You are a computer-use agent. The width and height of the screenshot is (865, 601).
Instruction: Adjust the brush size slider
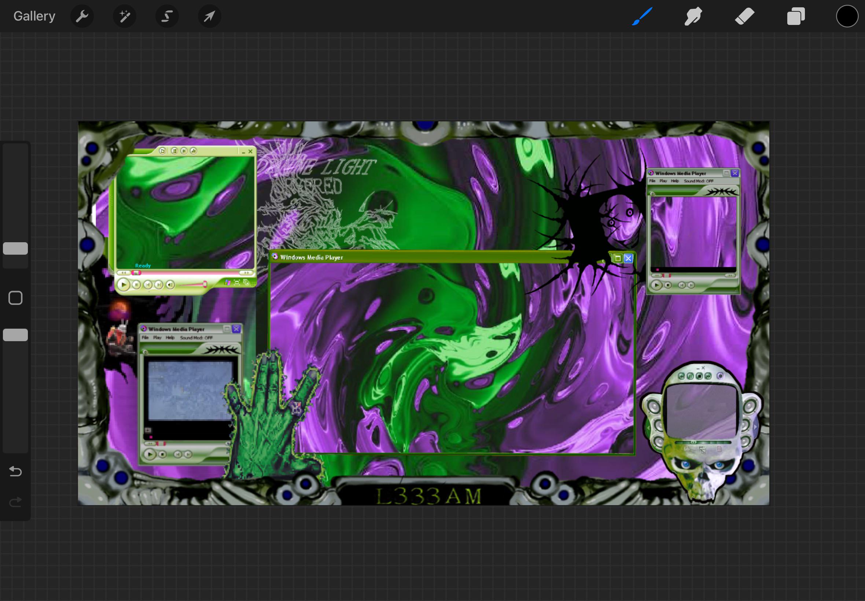click(15, 248)
